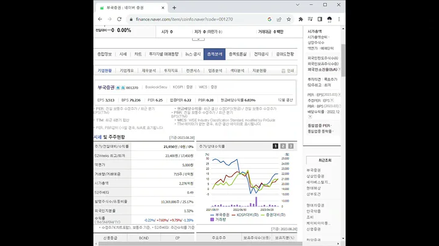Click the vertical page scrollbar thumb
439x246 pixels.
tap(343, 60)
